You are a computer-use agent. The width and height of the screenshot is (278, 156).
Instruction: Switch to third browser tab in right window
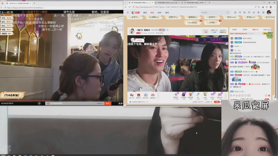194,3
